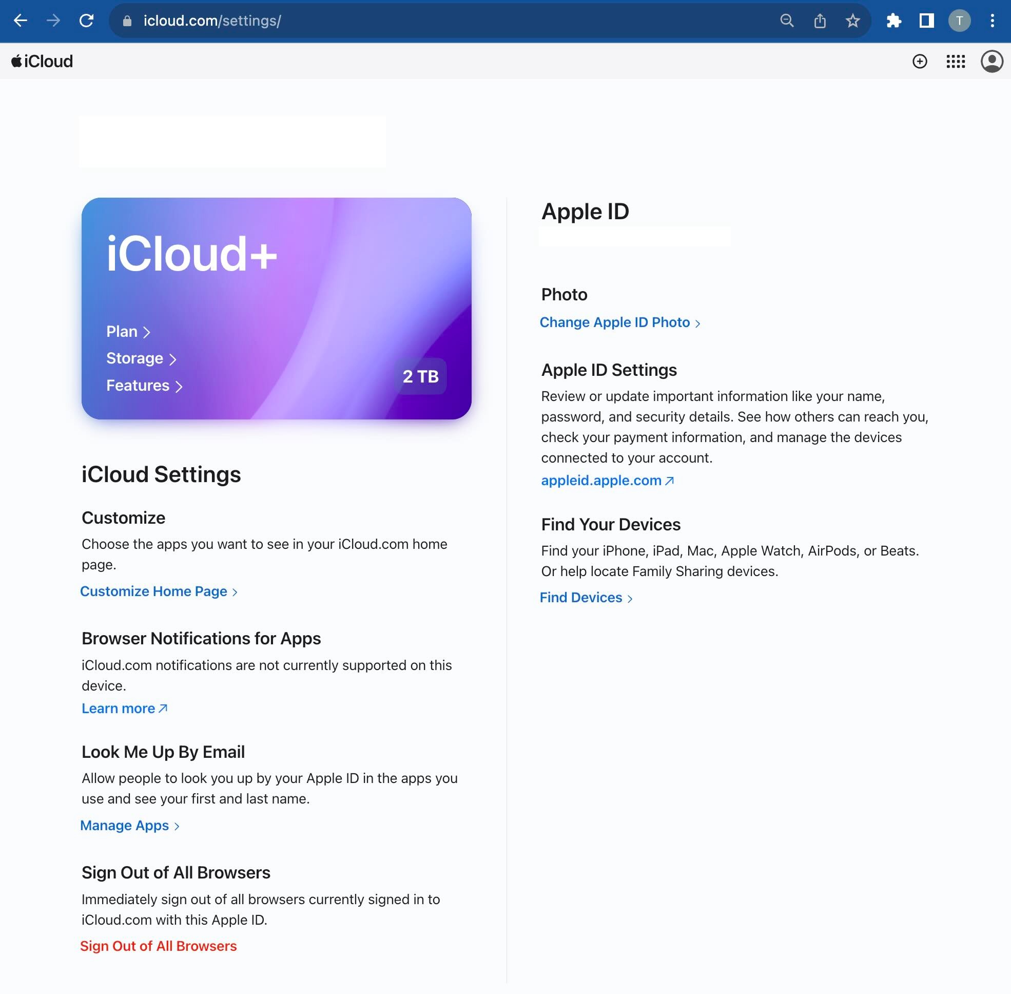Click the zoom magnifier in address bar
The image size is (1011, 994).
pos(787,21)
